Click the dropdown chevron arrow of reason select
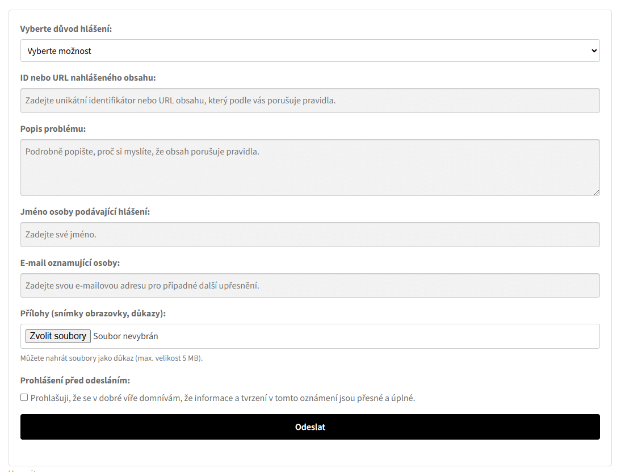The height and width of the screenshot is (472, 621). (x=594, y=51)
